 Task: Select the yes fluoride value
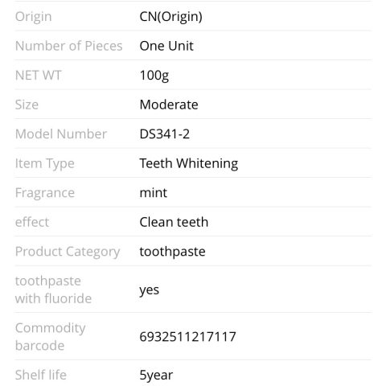150,290
